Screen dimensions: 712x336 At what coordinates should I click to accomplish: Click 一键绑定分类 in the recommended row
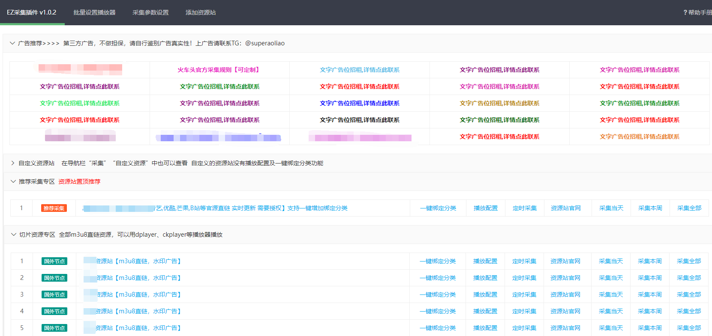pos(438,208)
